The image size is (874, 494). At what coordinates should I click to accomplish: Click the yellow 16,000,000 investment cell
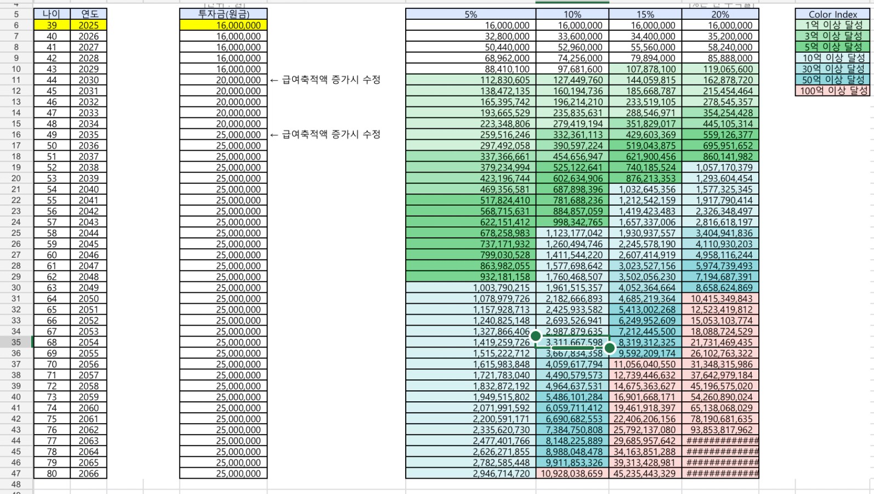coord(223,25)
